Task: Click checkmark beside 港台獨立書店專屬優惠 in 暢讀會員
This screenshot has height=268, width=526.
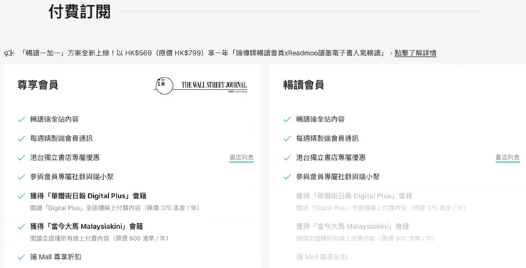Action: click(287, 158)
